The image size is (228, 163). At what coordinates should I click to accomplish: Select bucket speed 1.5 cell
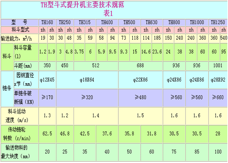140,116
